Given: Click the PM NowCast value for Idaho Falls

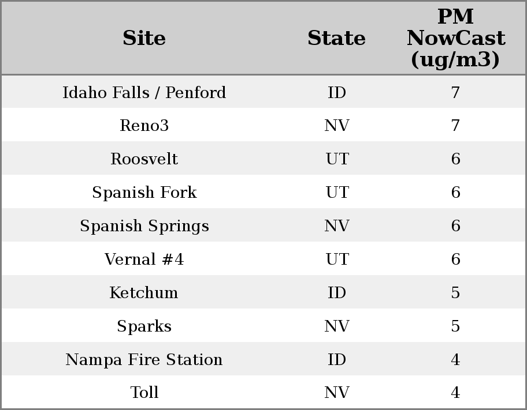Looking at the screenshot, I should click(455, 92).
